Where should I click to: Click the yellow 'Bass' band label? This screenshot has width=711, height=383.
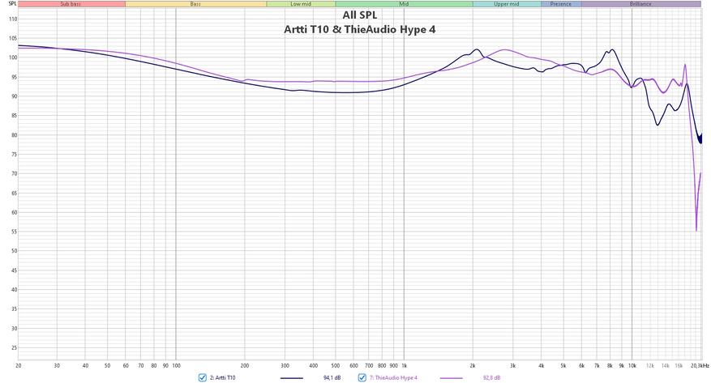tap(195, 4)
